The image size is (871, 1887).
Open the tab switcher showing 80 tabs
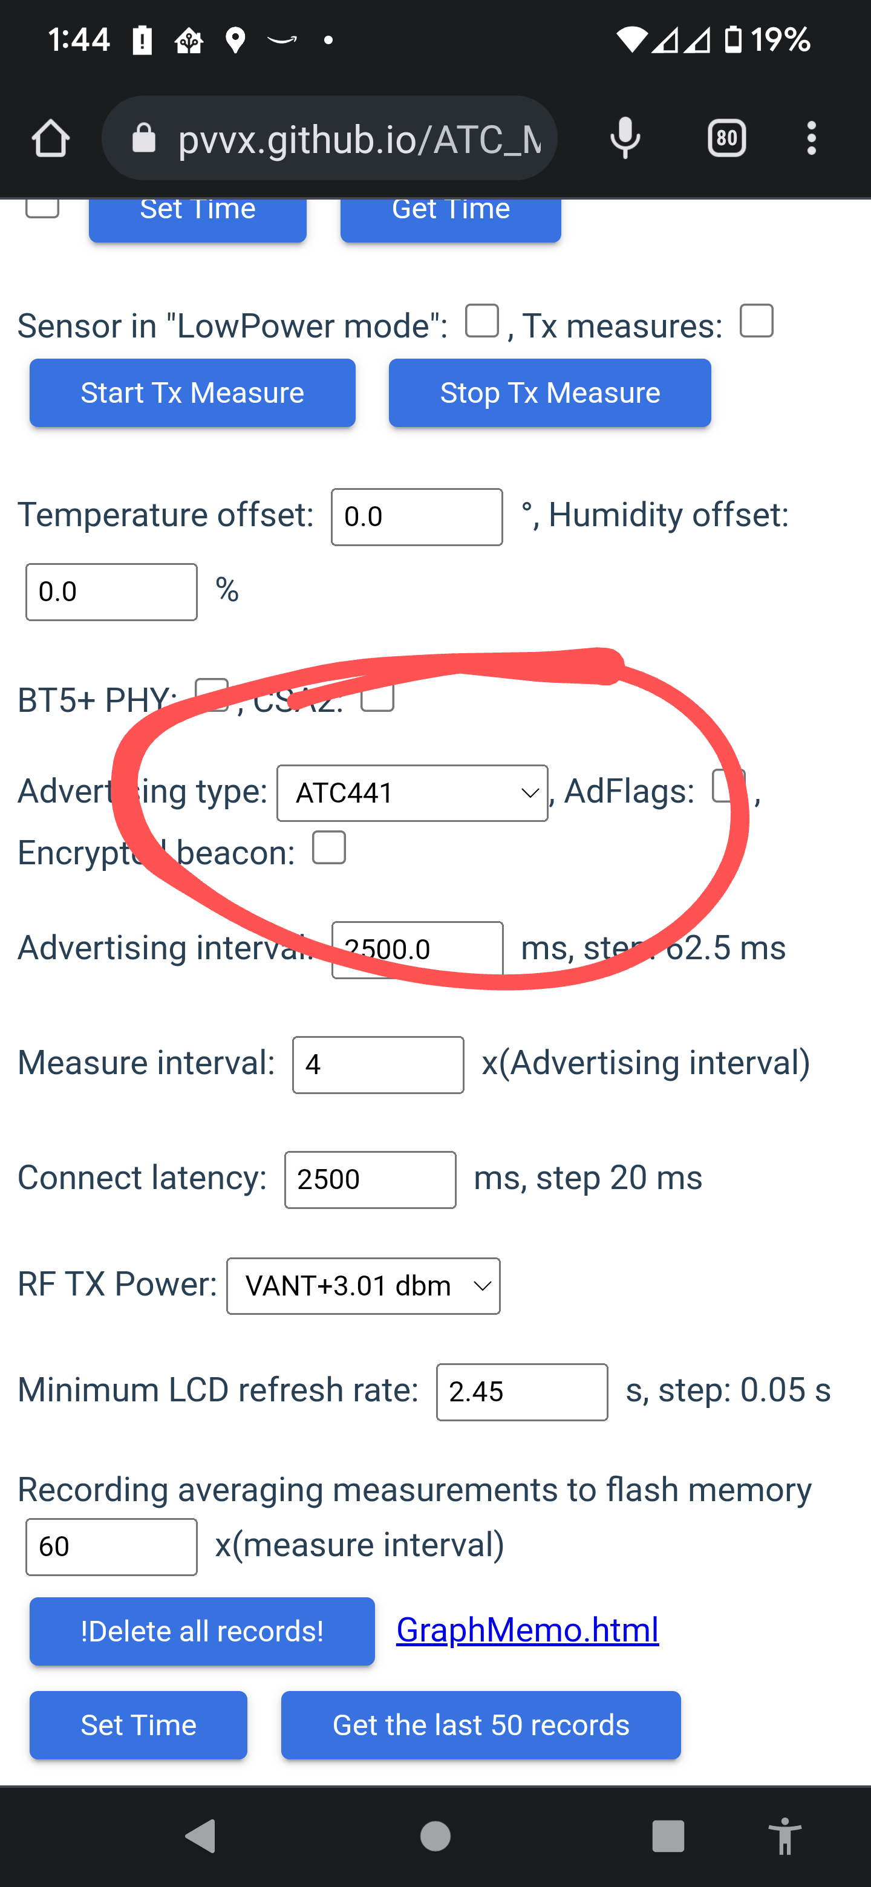click(726, 138)
